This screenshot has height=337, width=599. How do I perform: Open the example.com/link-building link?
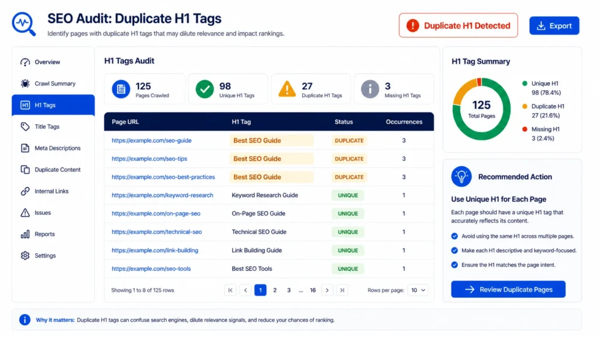coord(154,250)
